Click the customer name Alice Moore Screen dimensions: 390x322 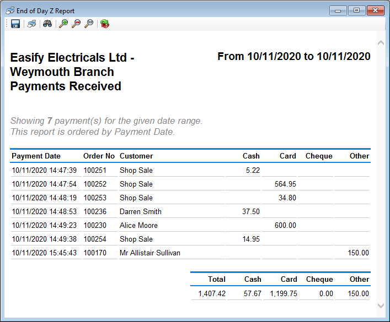pos(138,225)
